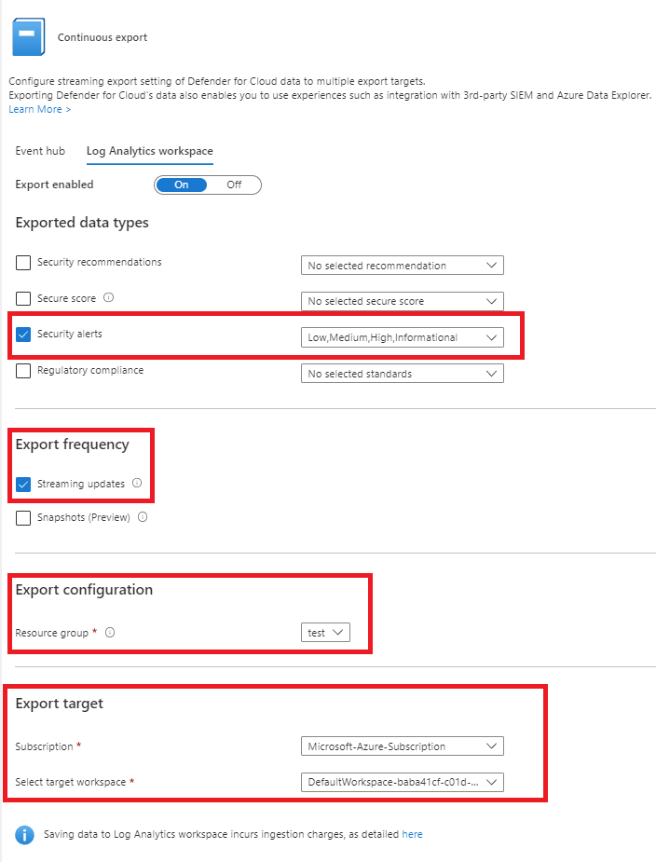
Task: Enable the Security recommendations checkbox
Action: [24, 263]
